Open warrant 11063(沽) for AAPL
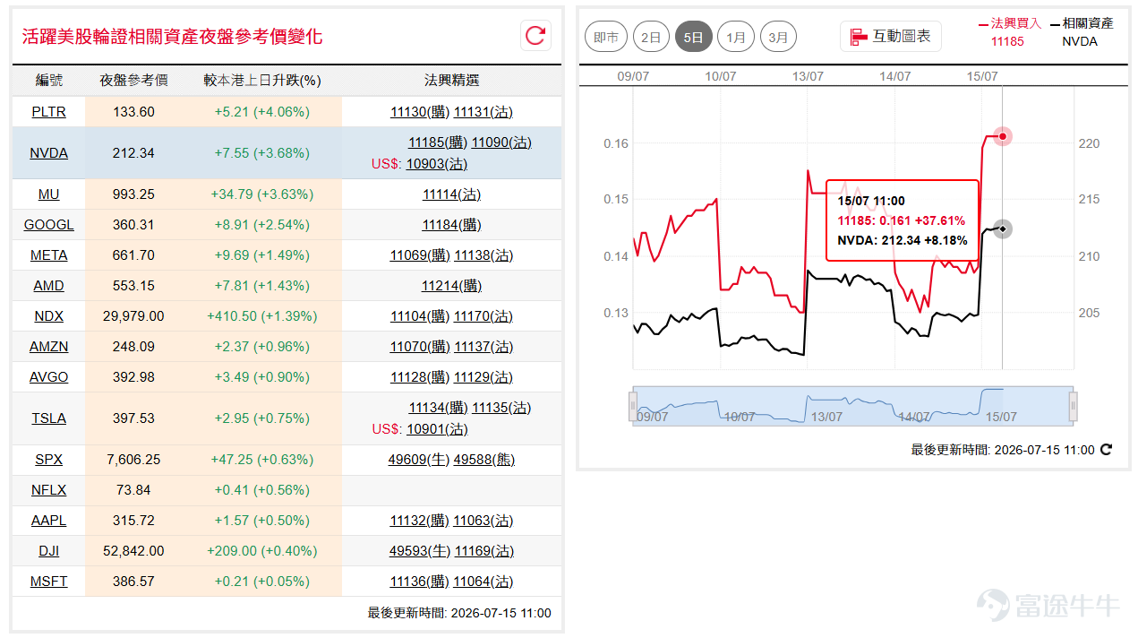 483,521
